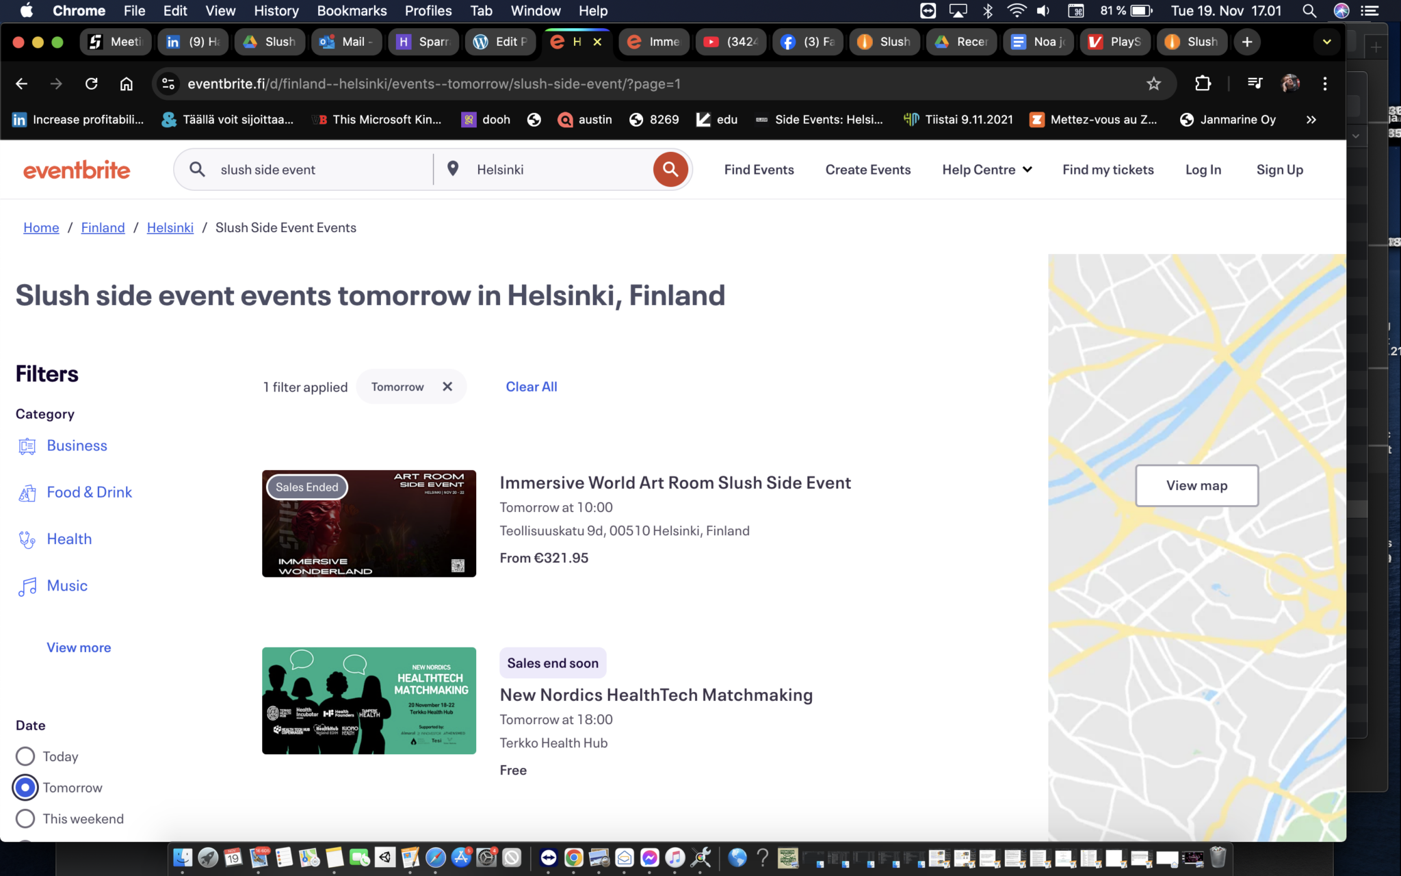Click the orange search magnifier button
This screenshot has width=1401, height=876.
pyautogui.click(x=670, y=169)
